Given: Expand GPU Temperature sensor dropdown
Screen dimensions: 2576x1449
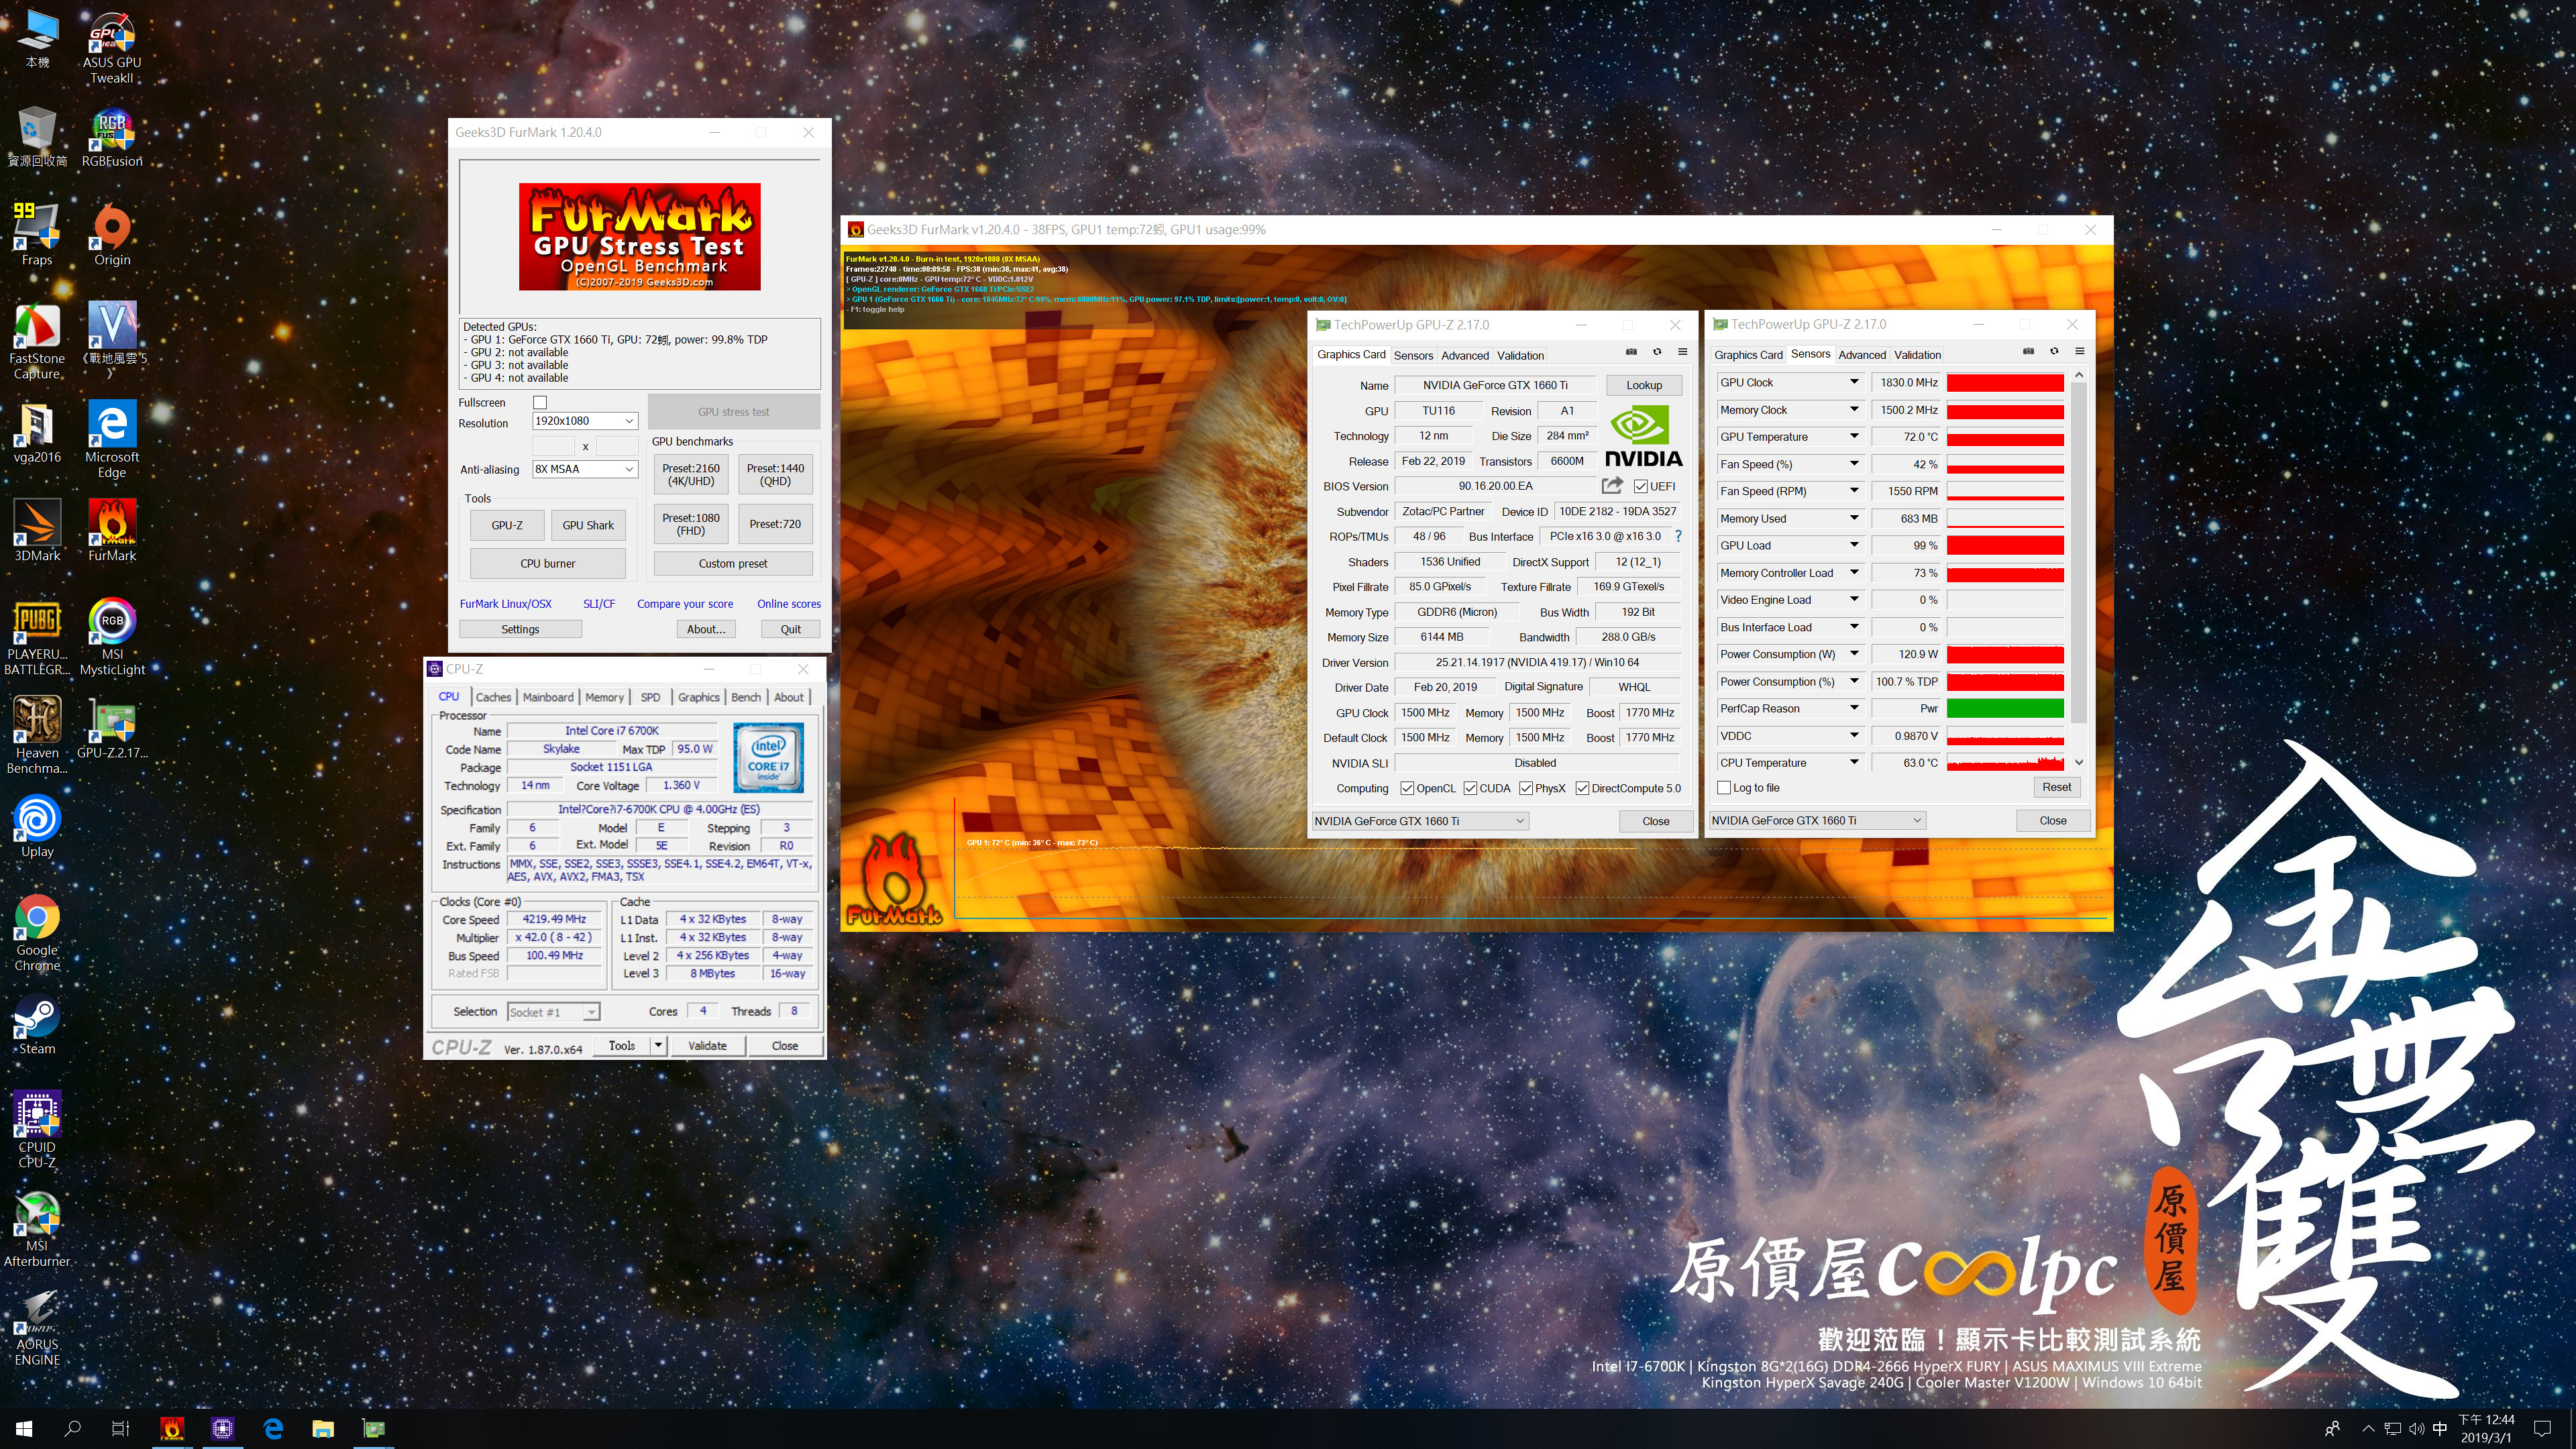Looking at the screenshot, I should click(1853, 436).
